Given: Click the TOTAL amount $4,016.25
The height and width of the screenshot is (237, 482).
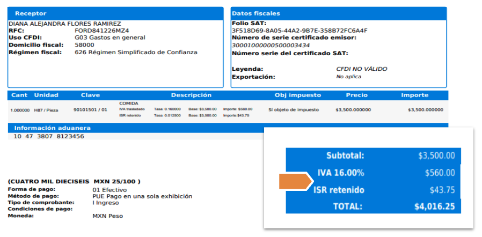Looking at the screenshot, I should click(x=434, y=206).
